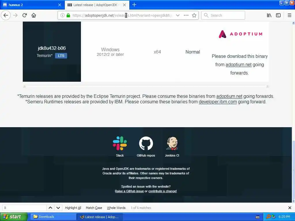
Task: Click the Adoptium logo
Action: [x=240, y=34]
